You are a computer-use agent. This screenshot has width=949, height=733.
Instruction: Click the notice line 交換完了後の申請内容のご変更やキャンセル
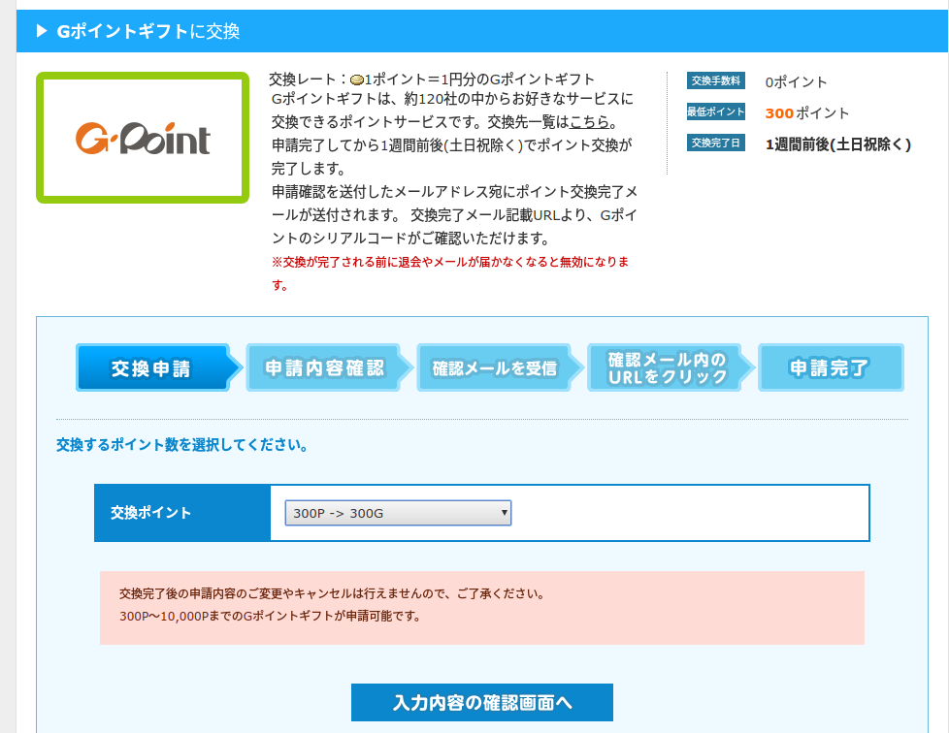pyautogui.click(x=332, y=594)
